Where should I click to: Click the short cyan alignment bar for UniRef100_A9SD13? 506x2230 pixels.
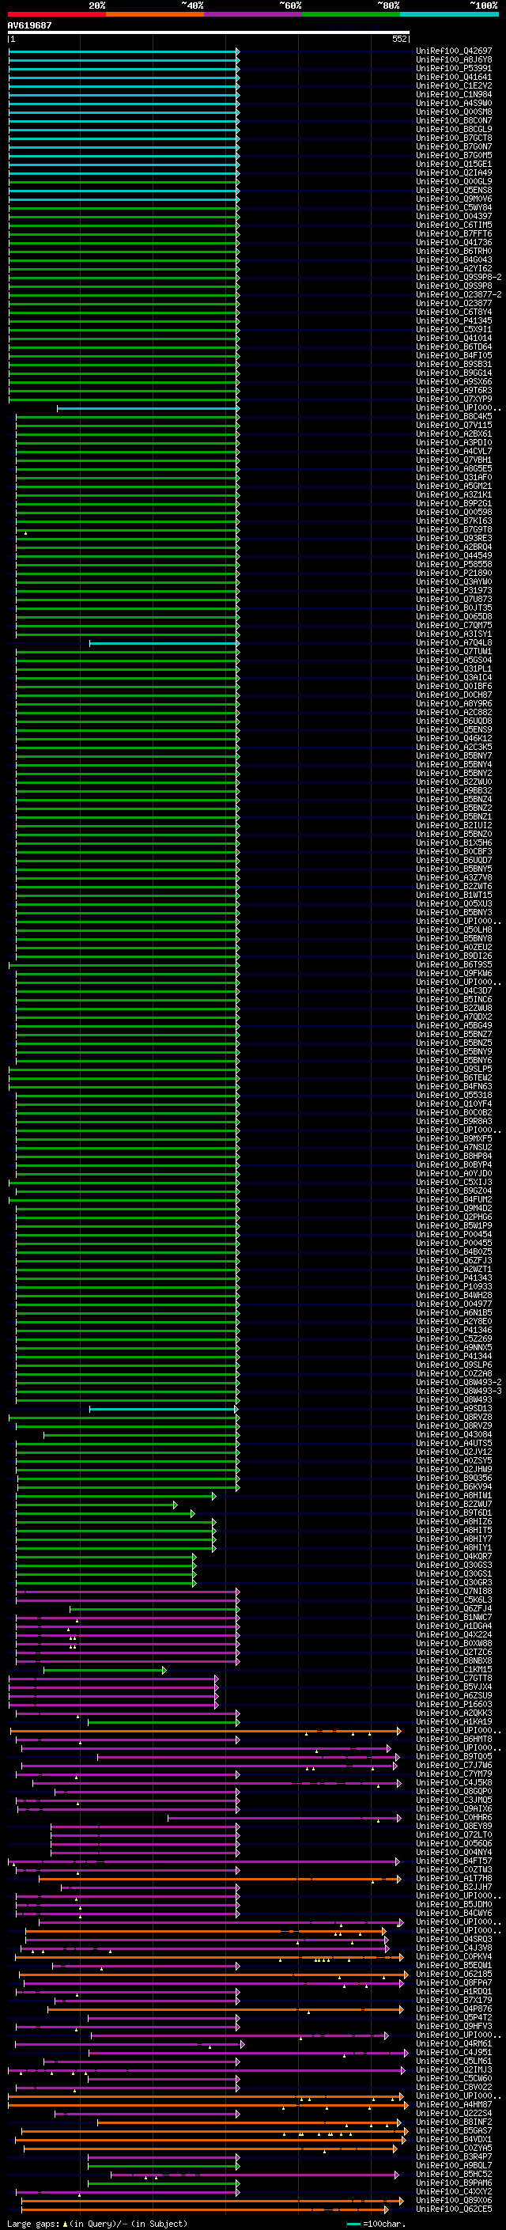164,1408
